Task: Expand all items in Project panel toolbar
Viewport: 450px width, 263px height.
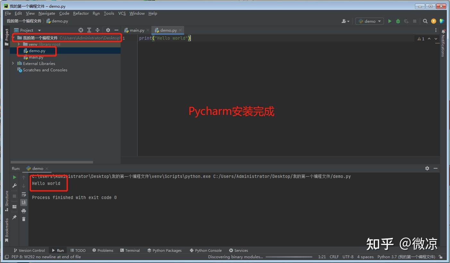Action: coord(89,30)
